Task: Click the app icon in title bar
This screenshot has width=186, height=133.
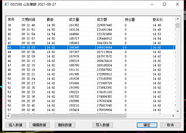Action: pos(7,4)
